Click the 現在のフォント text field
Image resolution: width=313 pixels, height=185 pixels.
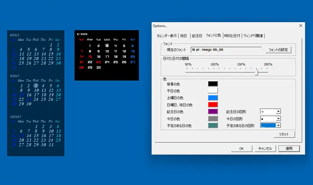226,50
